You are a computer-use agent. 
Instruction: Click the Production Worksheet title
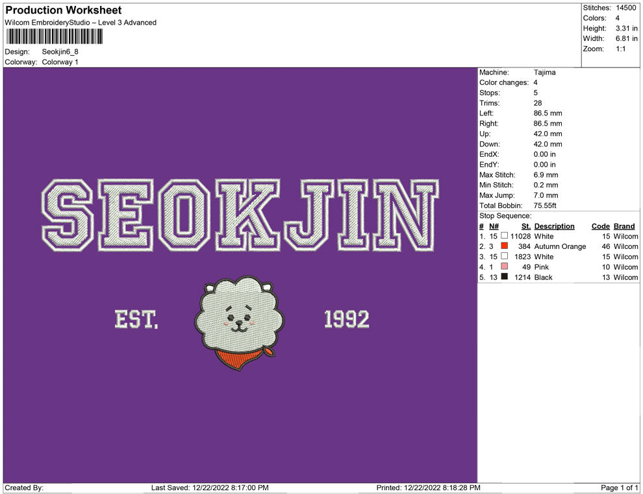[x=62, y=10]
